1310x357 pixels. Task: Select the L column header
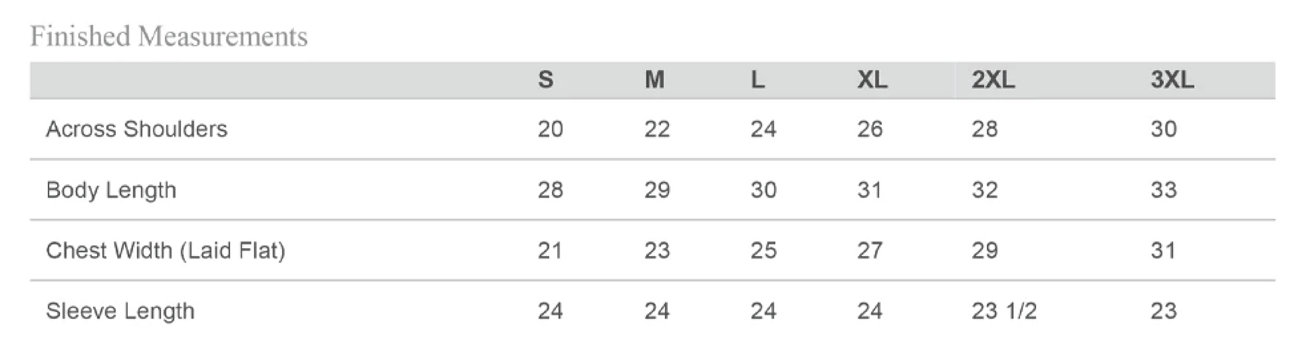(x=757, y=80)
